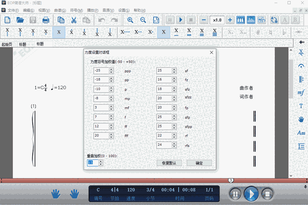The width and height of the screenshot is (308, 205).
Task: Click the scissors cut icon
Action: pyautogui.click(x=74, y=20)
